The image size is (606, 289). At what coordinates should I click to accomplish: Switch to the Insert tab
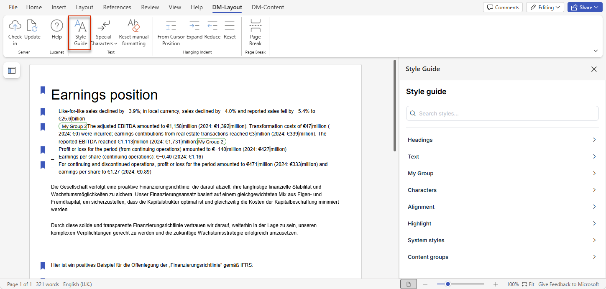[59, 7]
